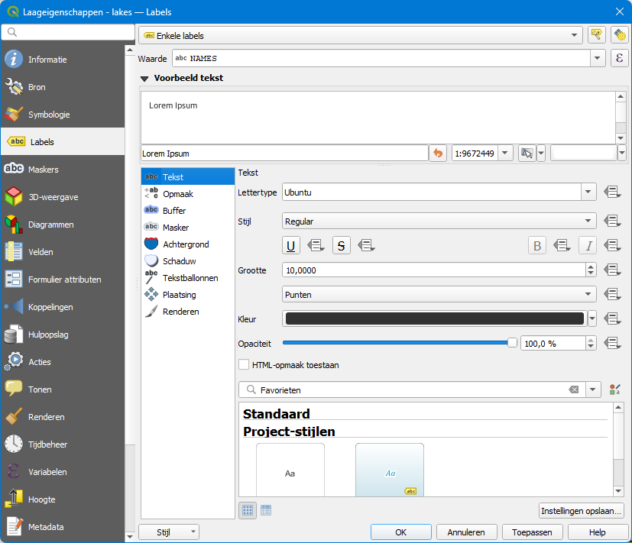Click the expression editor epsilon button
Image resolution: width=632 pixels, height=543 pixels.
coord(619,59)
